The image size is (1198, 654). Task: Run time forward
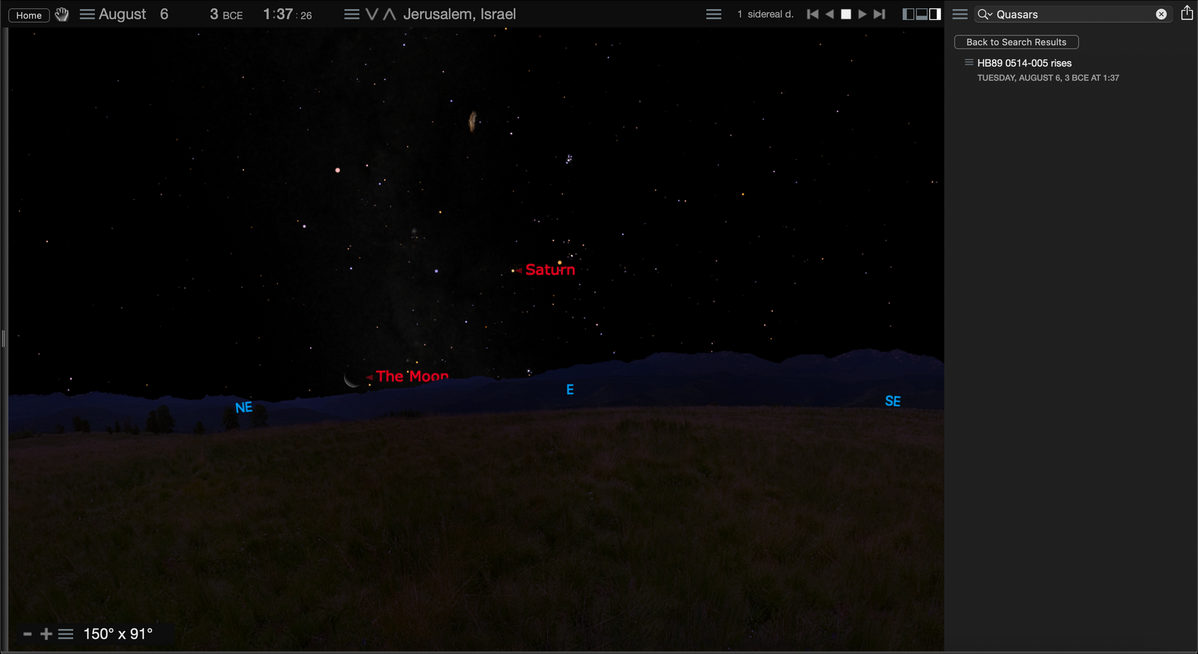click(x=862, y=14)
